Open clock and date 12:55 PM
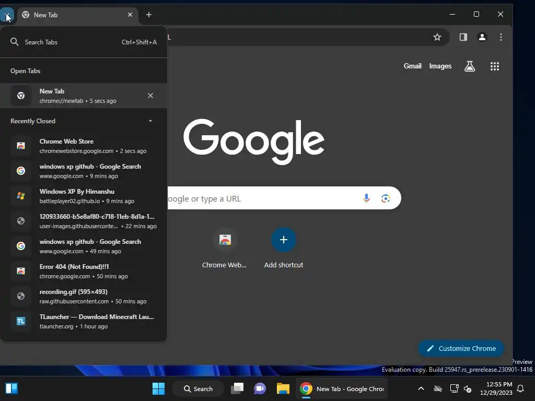535x401 pixels. coord(496,388)
